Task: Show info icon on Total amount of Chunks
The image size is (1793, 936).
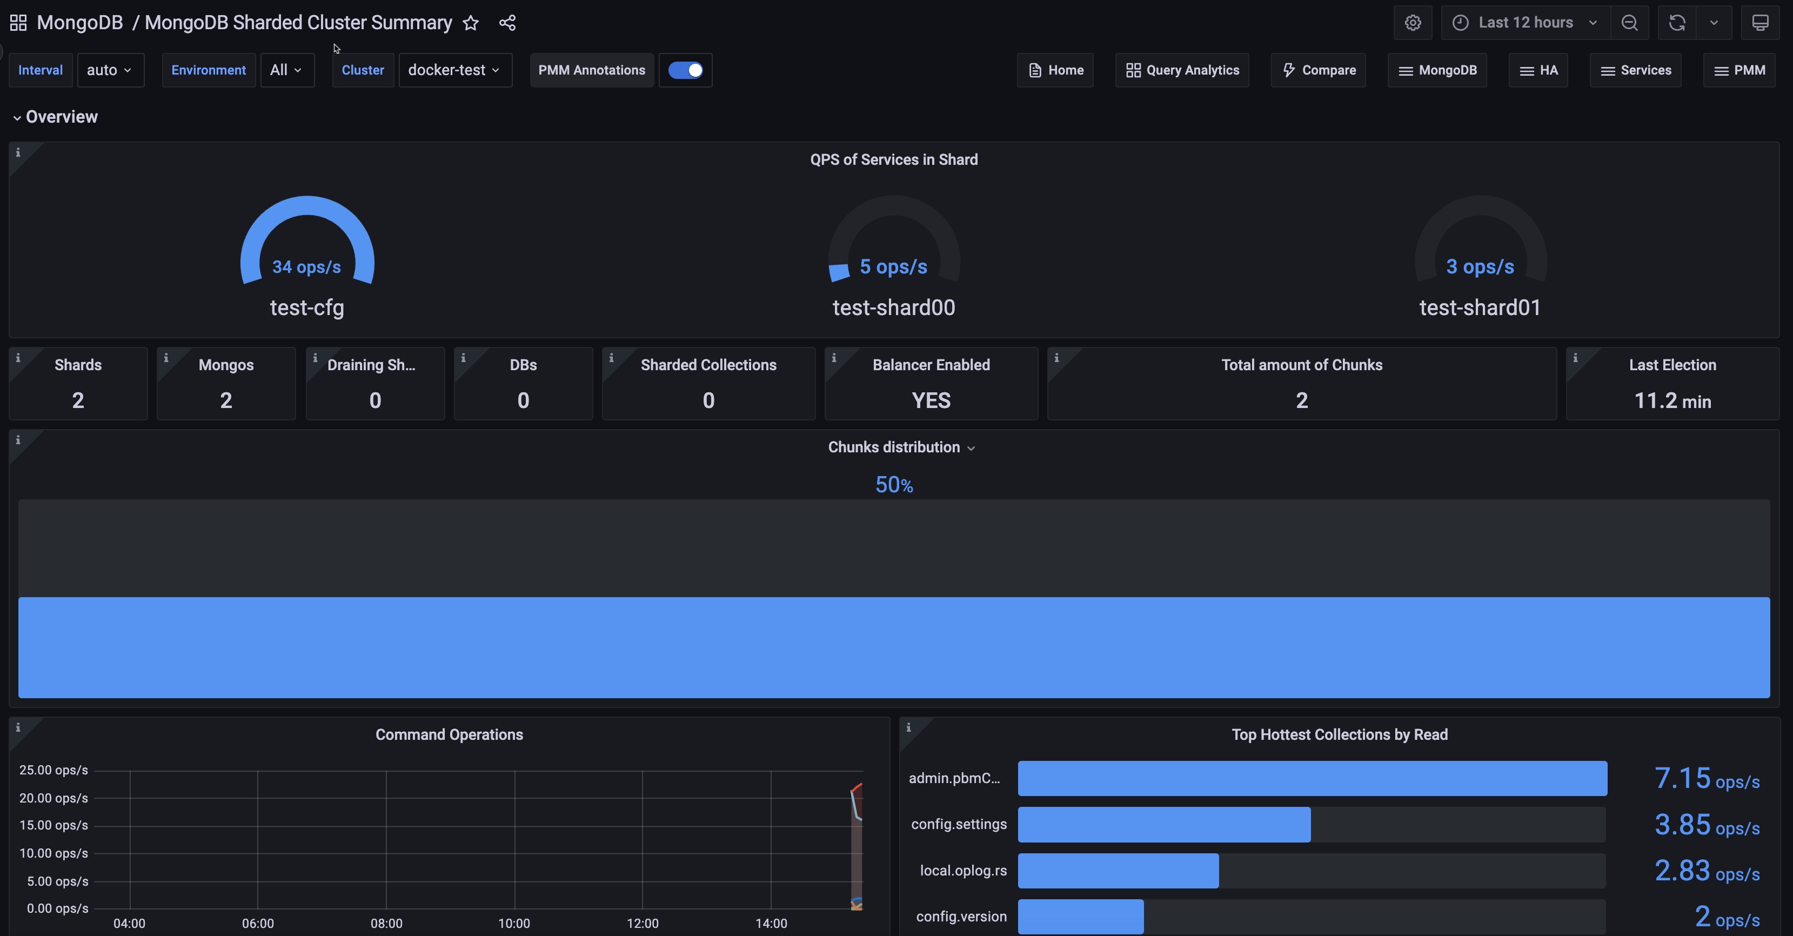Action: 1056,358
